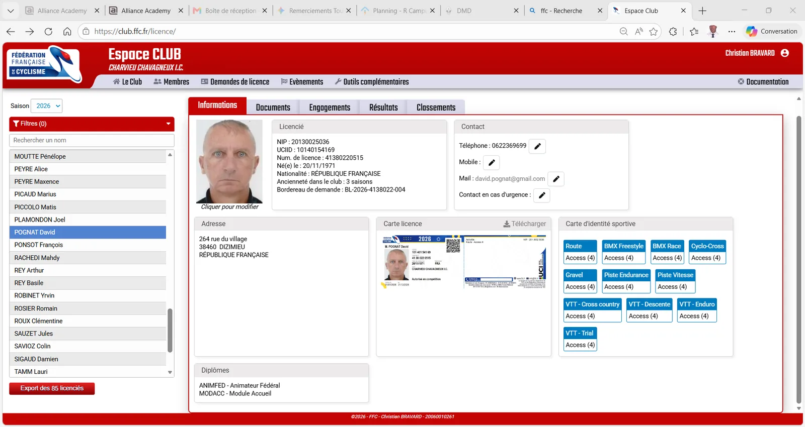Viewport: 805px width, 427px height.
Task: Reload the page with refresh icon
Action: (48, 31)
